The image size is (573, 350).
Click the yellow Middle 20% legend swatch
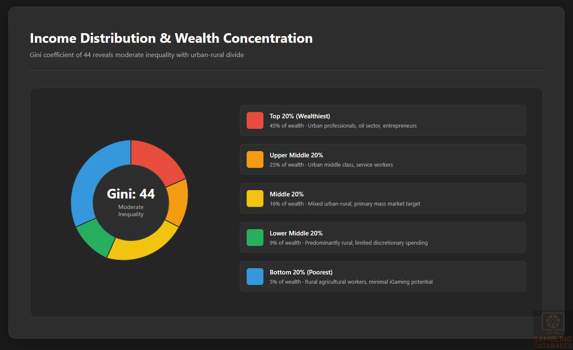click(x=255, y=199)
